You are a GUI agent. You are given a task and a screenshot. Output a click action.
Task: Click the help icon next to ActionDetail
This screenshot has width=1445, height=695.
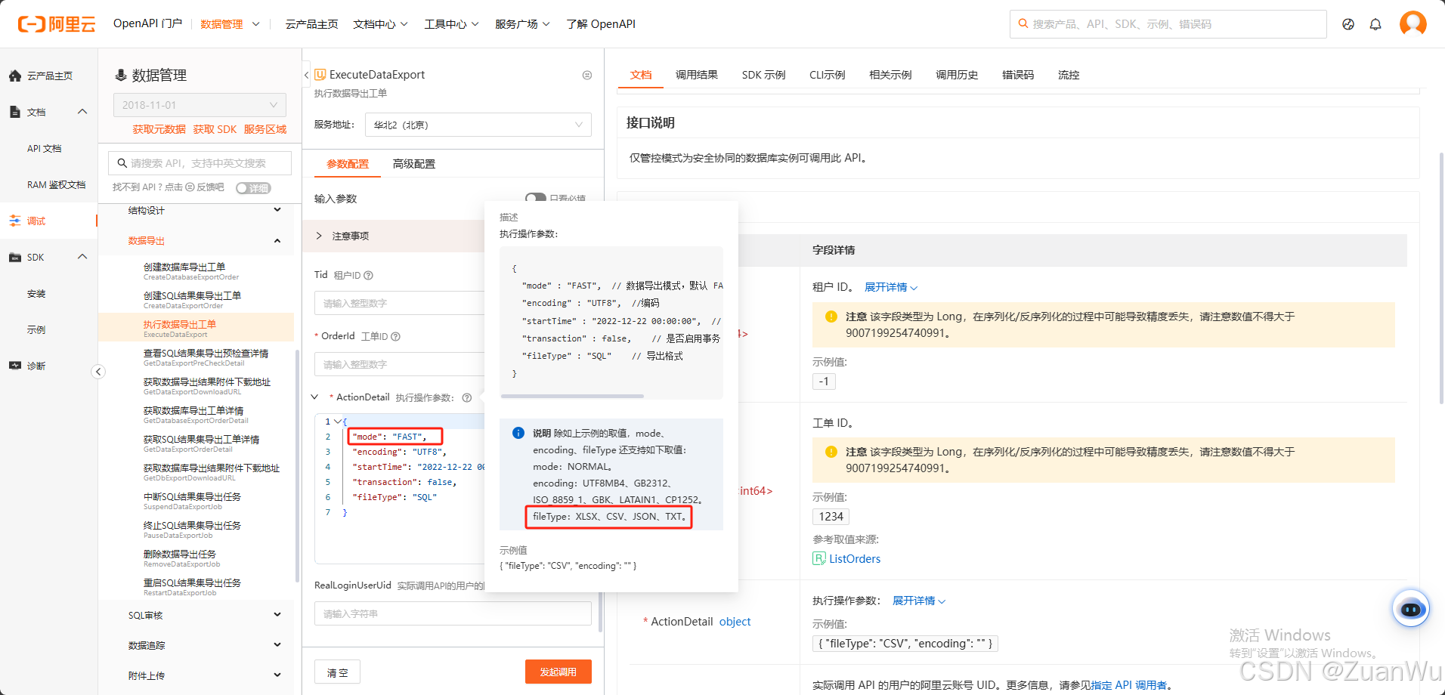tap(467, 398)
